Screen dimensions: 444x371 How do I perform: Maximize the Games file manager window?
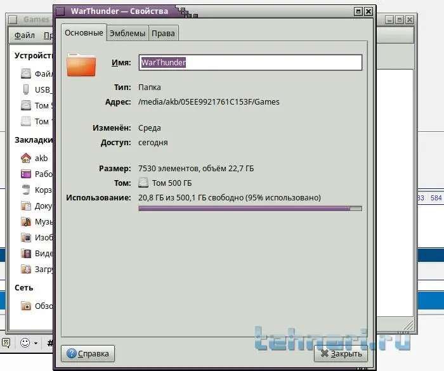tap(400, 20)
